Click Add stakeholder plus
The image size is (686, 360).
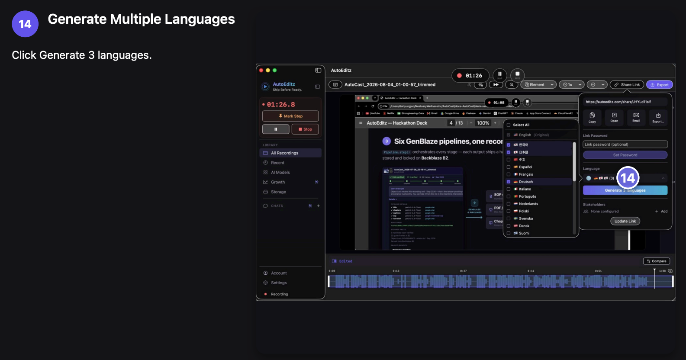pyautogui.click(x=661, y=211)
